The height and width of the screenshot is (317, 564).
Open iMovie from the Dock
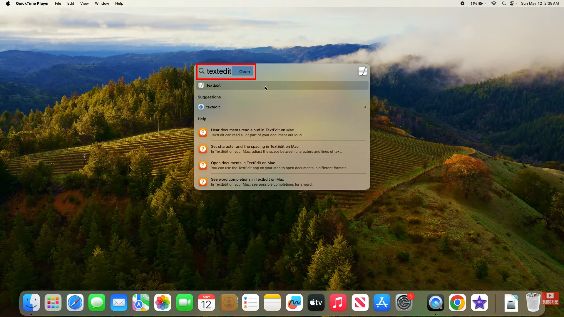tap(479, 303)
